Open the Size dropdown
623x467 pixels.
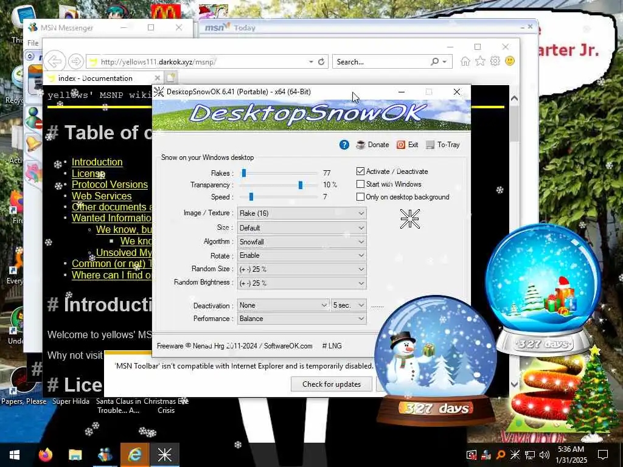pyautogui.click(x=302, y=228)
